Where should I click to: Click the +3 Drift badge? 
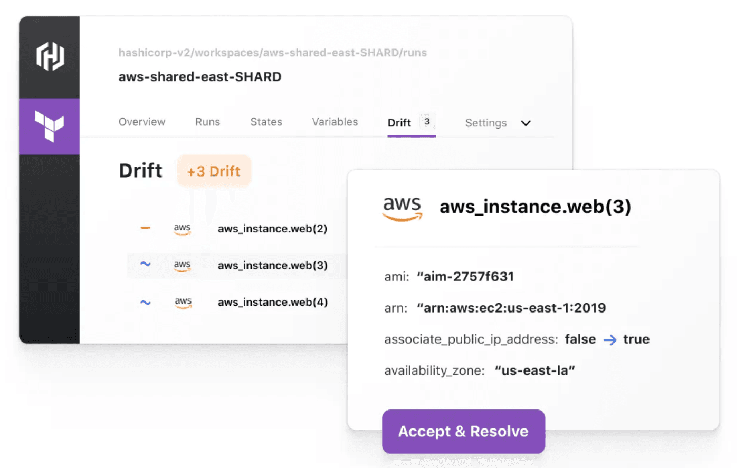click(214, 171)
